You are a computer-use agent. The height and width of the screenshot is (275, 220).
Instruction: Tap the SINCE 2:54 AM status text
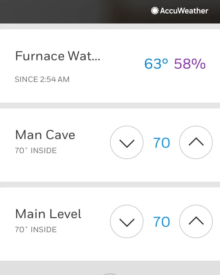42,79
